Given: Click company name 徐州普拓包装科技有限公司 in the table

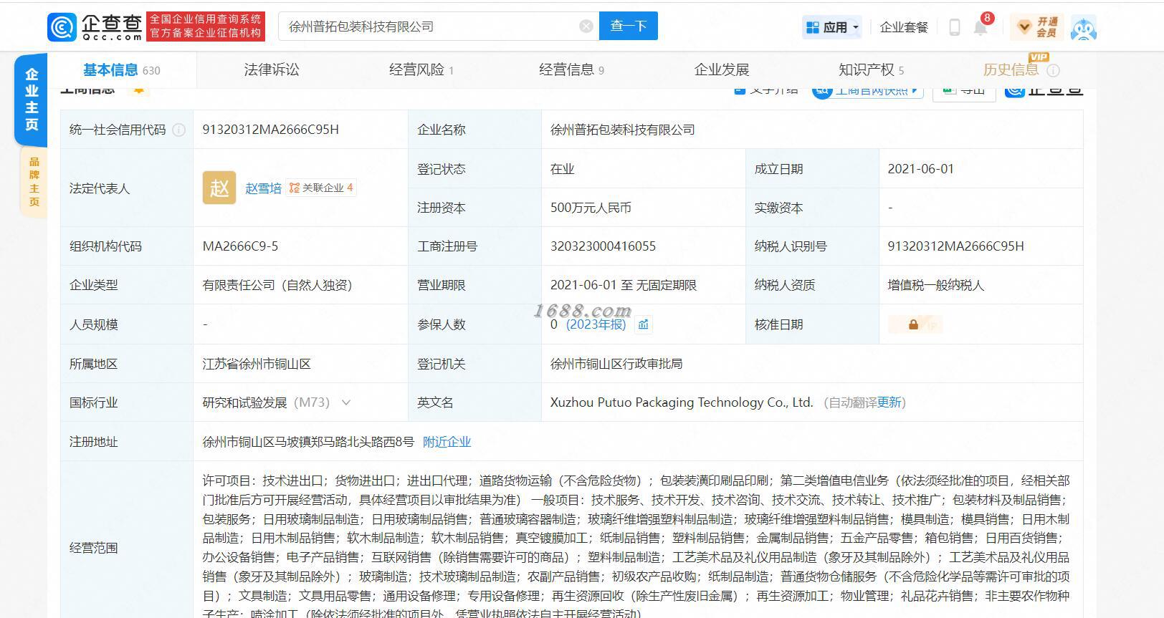Looking at the screenshot, I should 623,130.
